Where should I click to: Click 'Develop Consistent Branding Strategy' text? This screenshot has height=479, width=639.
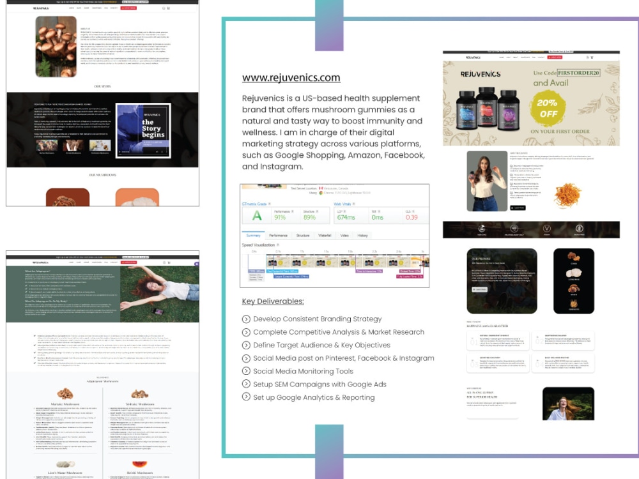point(318,319)
